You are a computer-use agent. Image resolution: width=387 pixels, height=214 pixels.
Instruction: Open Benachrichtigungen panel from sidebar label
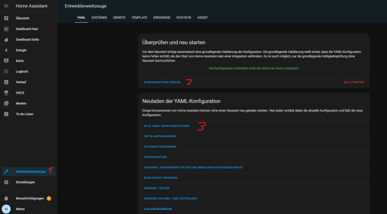pos(30,198)
